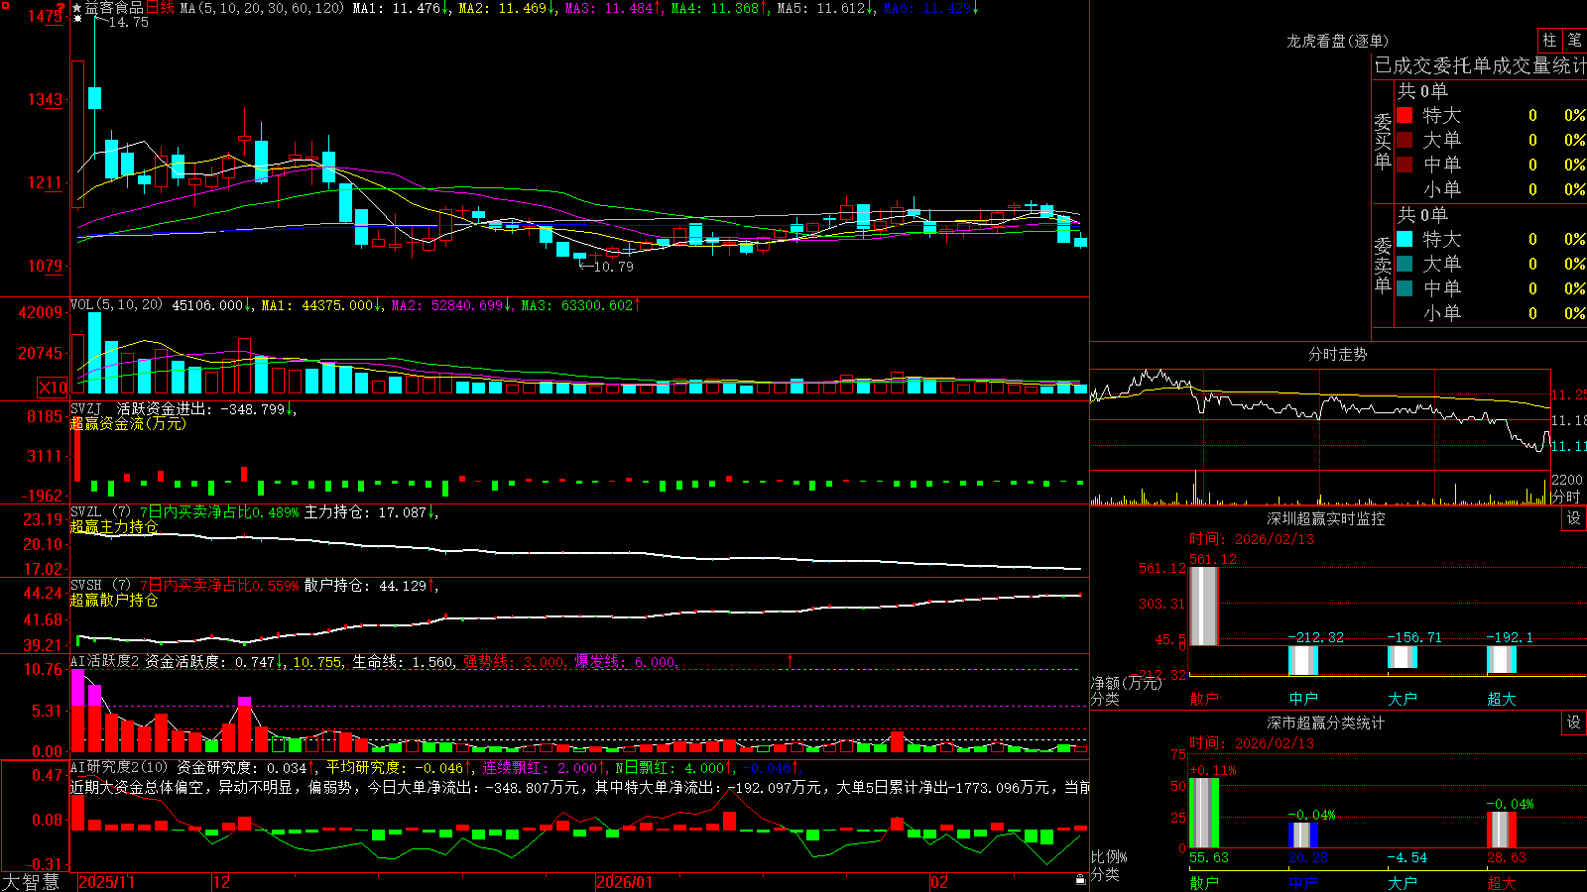The height and width of the screenshot is (892, 1587).
Task: Click the 超大 28.63 bar in classification stats
Action: pos(1502,830)
